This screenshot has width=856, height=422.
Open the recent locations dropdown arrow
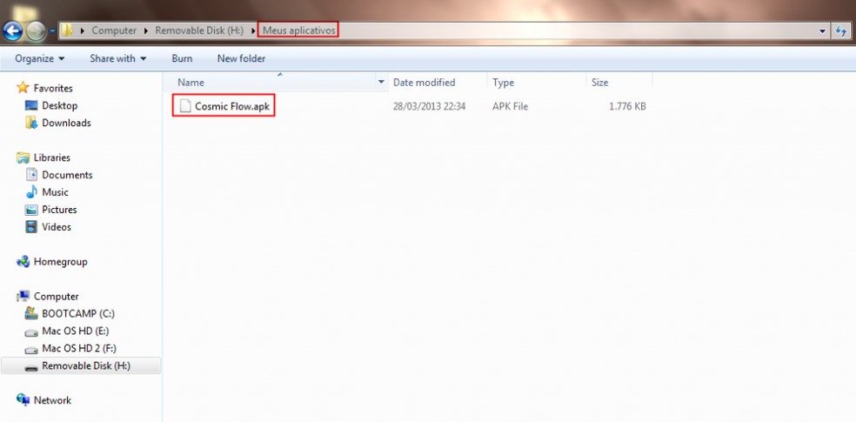click(x=52, y=31)
